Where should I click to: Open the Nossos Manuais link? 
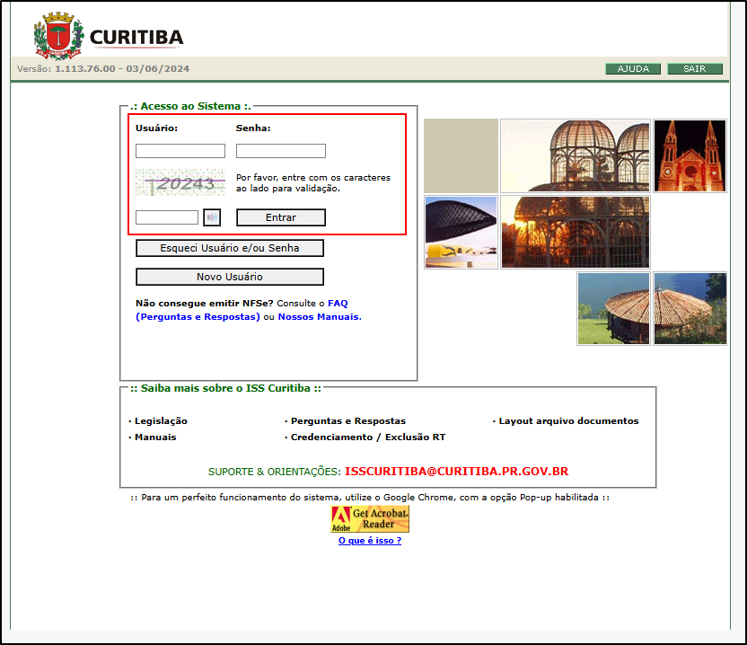coord(320,316)
